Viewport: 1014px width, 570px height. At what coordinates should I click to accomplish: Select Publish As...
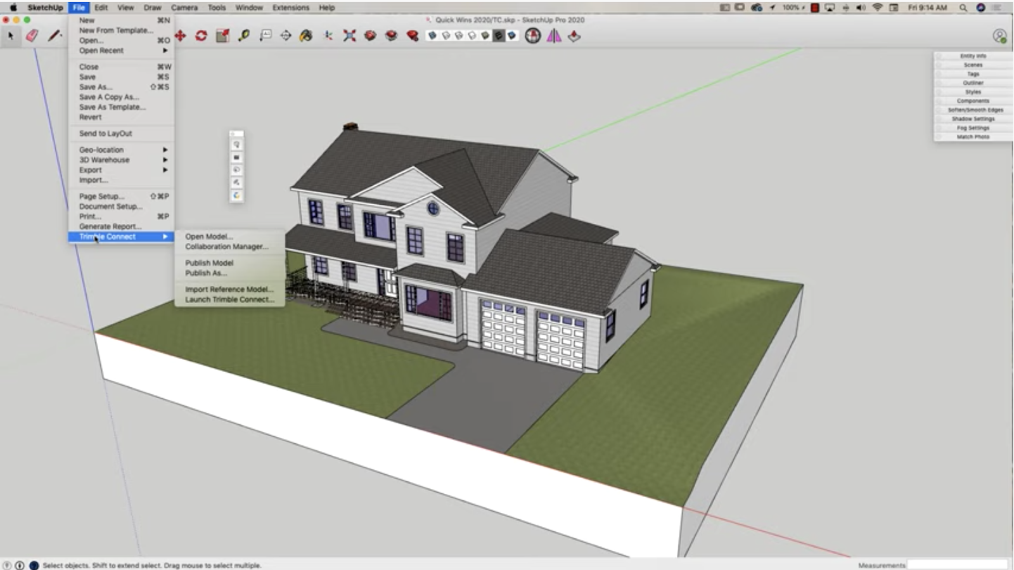[229, 273]
